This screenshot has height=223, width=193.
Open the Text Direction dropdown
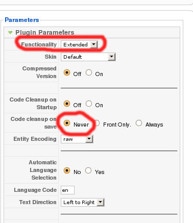point(83,202)
